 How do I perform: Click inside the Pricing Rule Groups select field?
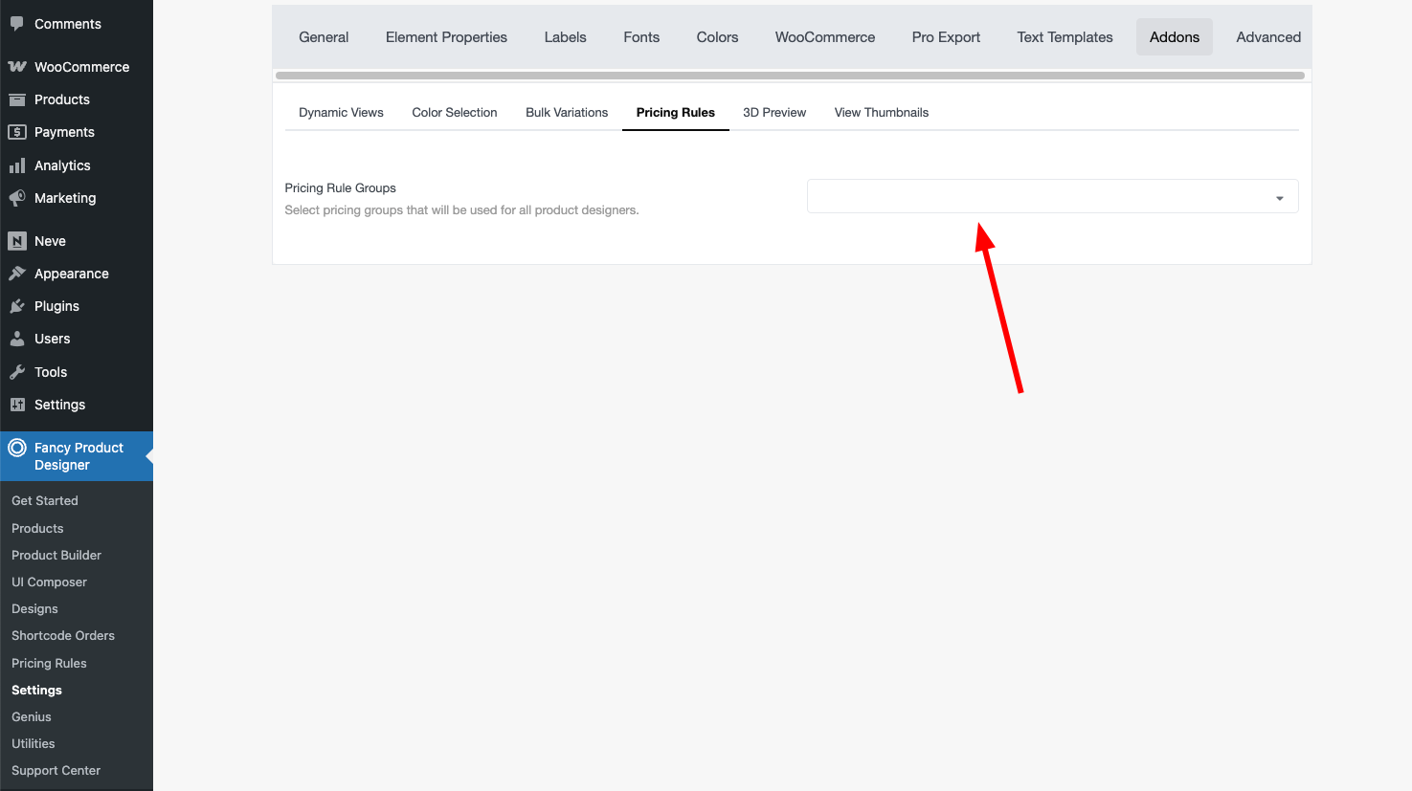tap(1052, 196)
